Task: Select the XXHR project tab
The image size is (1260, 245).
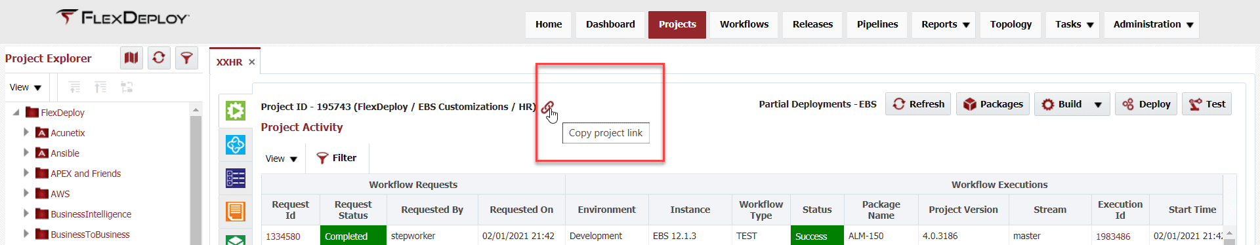Action: tap(229, 62)
